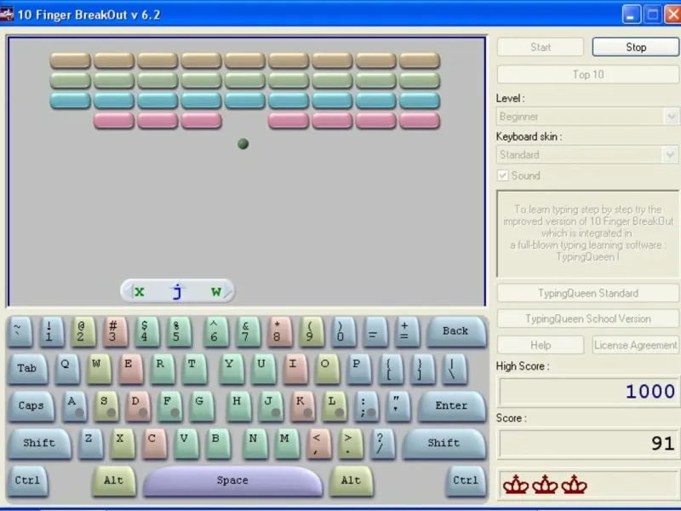681x511 pixels.
Task: Click the right Ctrl key
Action: (x=466, y=481)
